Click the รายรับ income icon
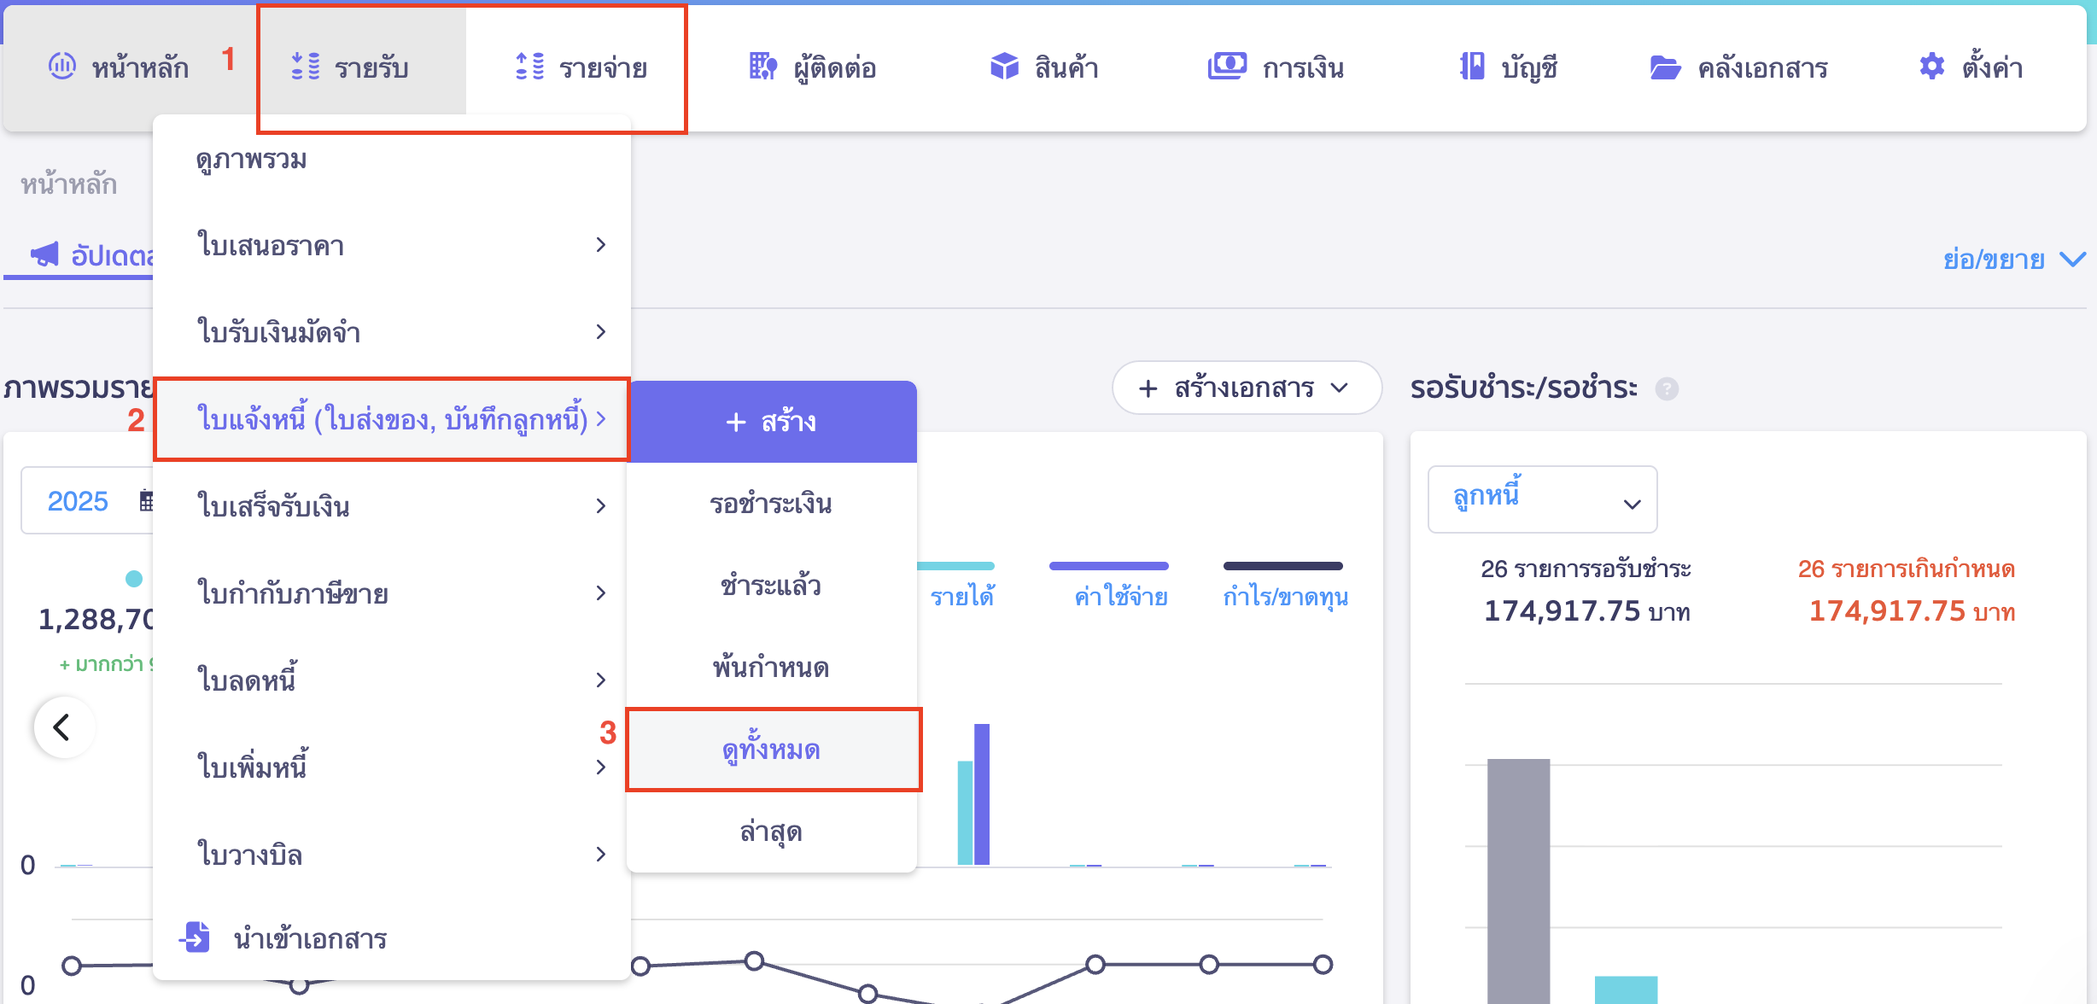Screen dimensions: 2097x1004 coord(305,66)
